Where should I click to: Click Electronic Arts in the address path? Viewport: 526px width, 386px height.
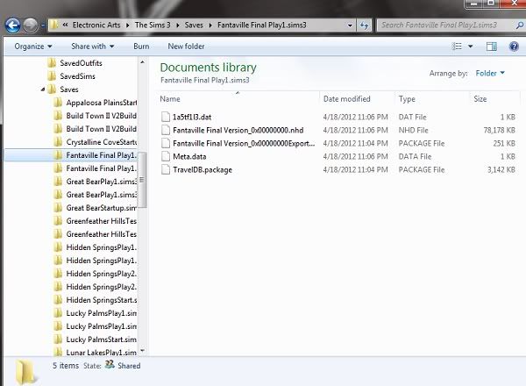point(96,25)
